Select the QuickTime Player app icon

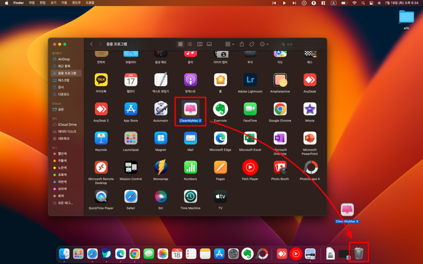pos(101,196)
